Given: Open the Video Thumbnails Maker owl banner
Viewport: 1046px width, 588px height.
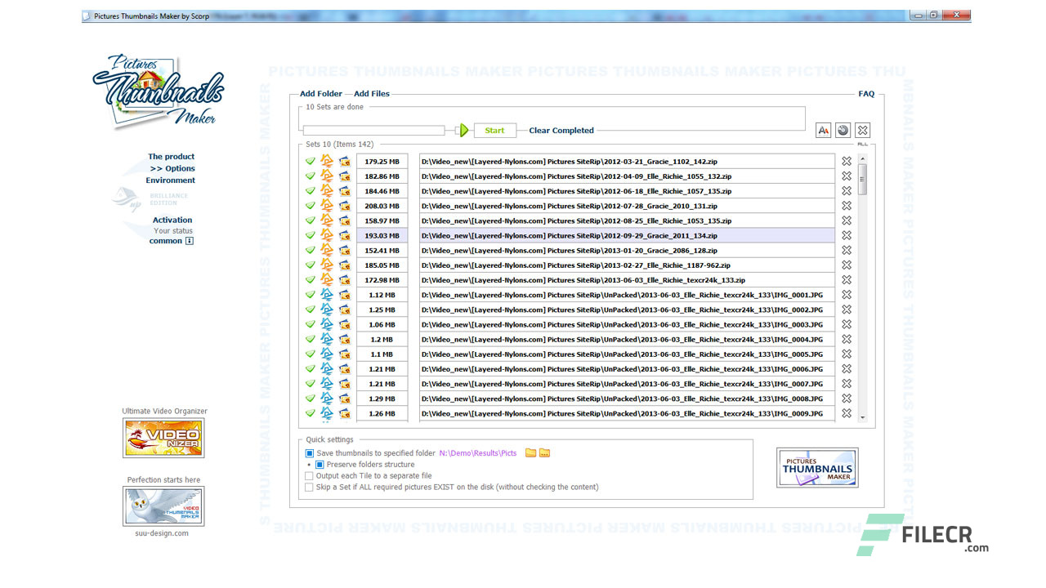Looking at the screenshot, I should (x=163, y=506).
